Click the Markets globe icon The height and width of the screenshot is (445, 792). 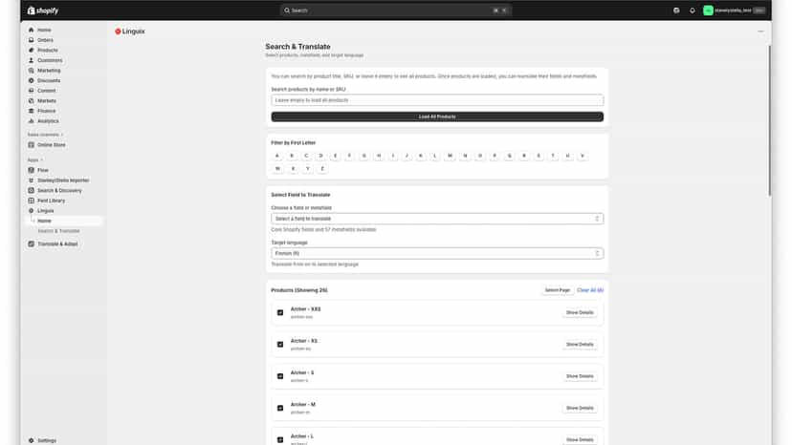click(32, 100)
